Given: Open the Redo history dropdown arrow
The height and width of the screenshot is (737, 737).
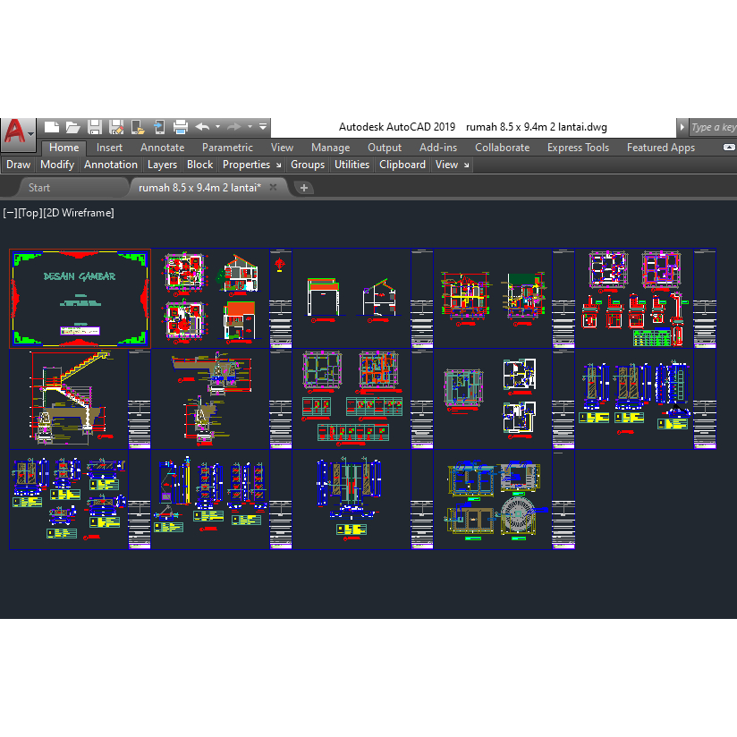Looking at the screenshot, I should point(250,127).
